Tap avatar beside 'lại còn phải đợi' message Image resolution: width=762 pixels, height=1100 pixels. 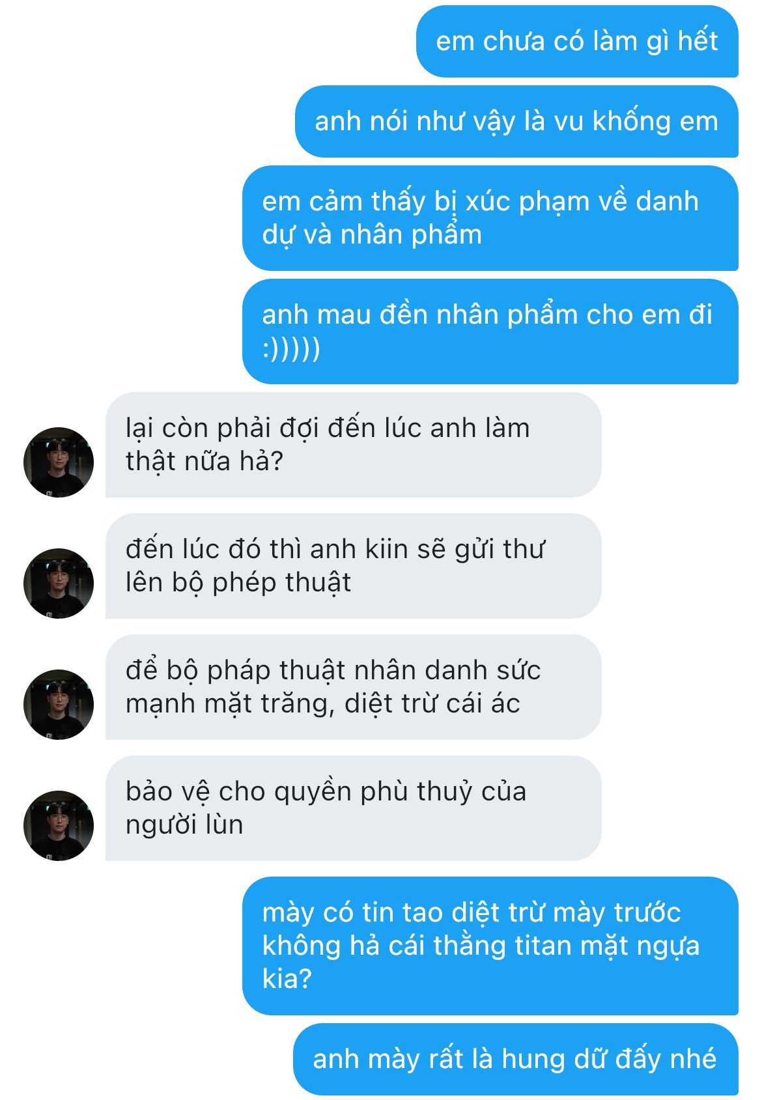pos(59,462)
